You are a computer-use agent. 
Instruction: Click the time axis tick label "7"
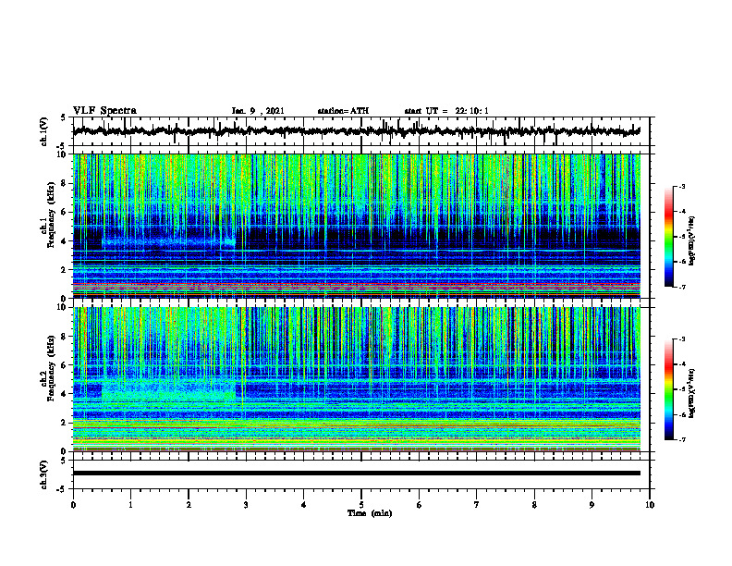(477, 505)
